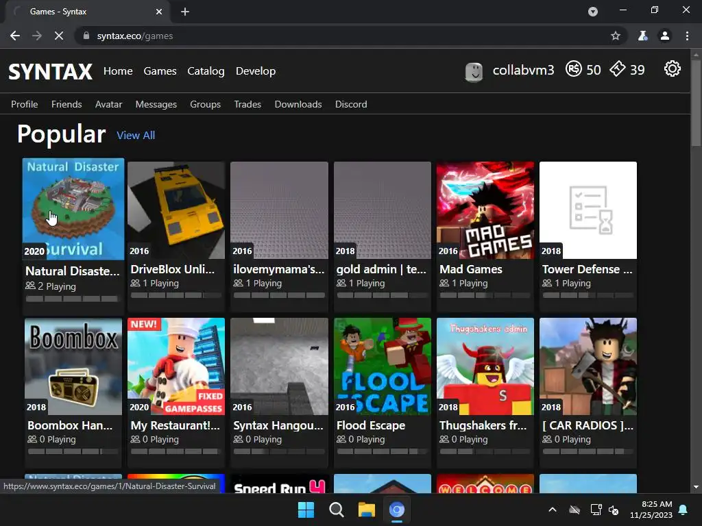Click Chrome icon in taskbar

tap(397, 510)
